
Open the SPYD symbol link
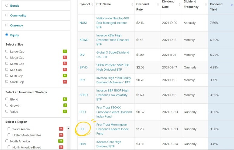coord(84,67)
